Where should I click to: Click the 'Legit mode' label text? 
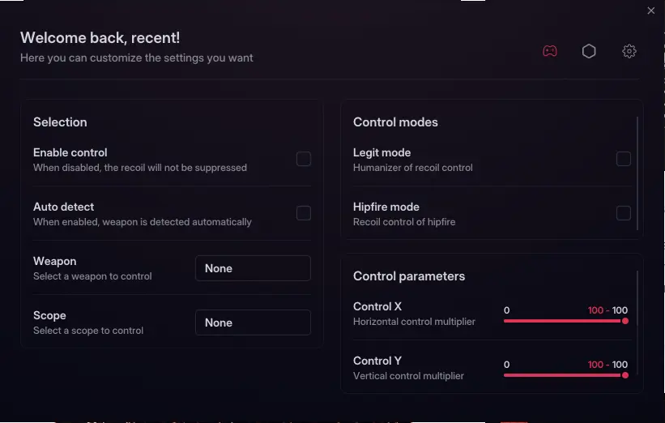pyautogui.click(x=382, y=152)
